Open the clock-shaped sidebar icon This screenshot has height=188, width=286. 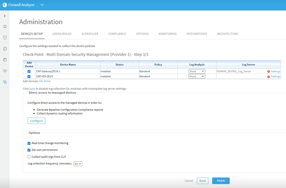(5, 49)
